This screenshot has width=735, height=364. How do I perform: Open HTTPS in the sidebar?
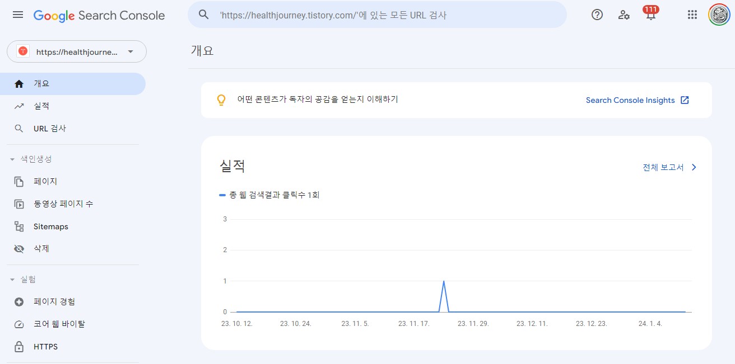coord(73,347)
